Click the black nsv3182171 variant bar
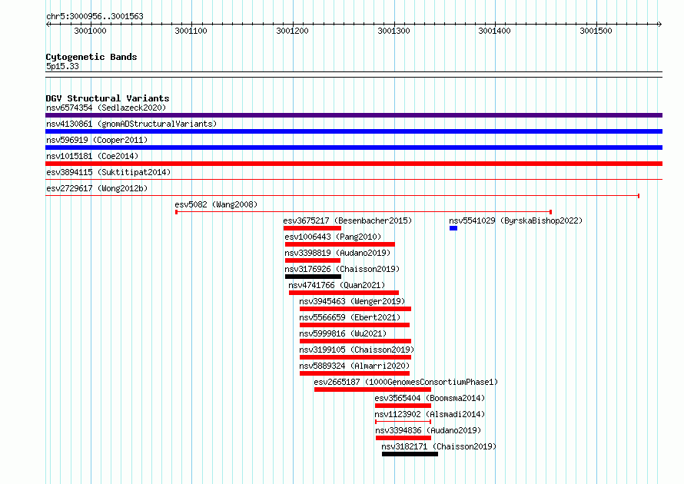The height and width of the screenshot is (484, 684). coord(410,454)
